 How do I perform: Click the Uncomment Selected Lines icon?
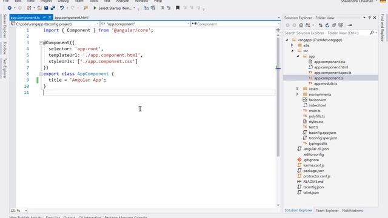(x=169, y=8)
